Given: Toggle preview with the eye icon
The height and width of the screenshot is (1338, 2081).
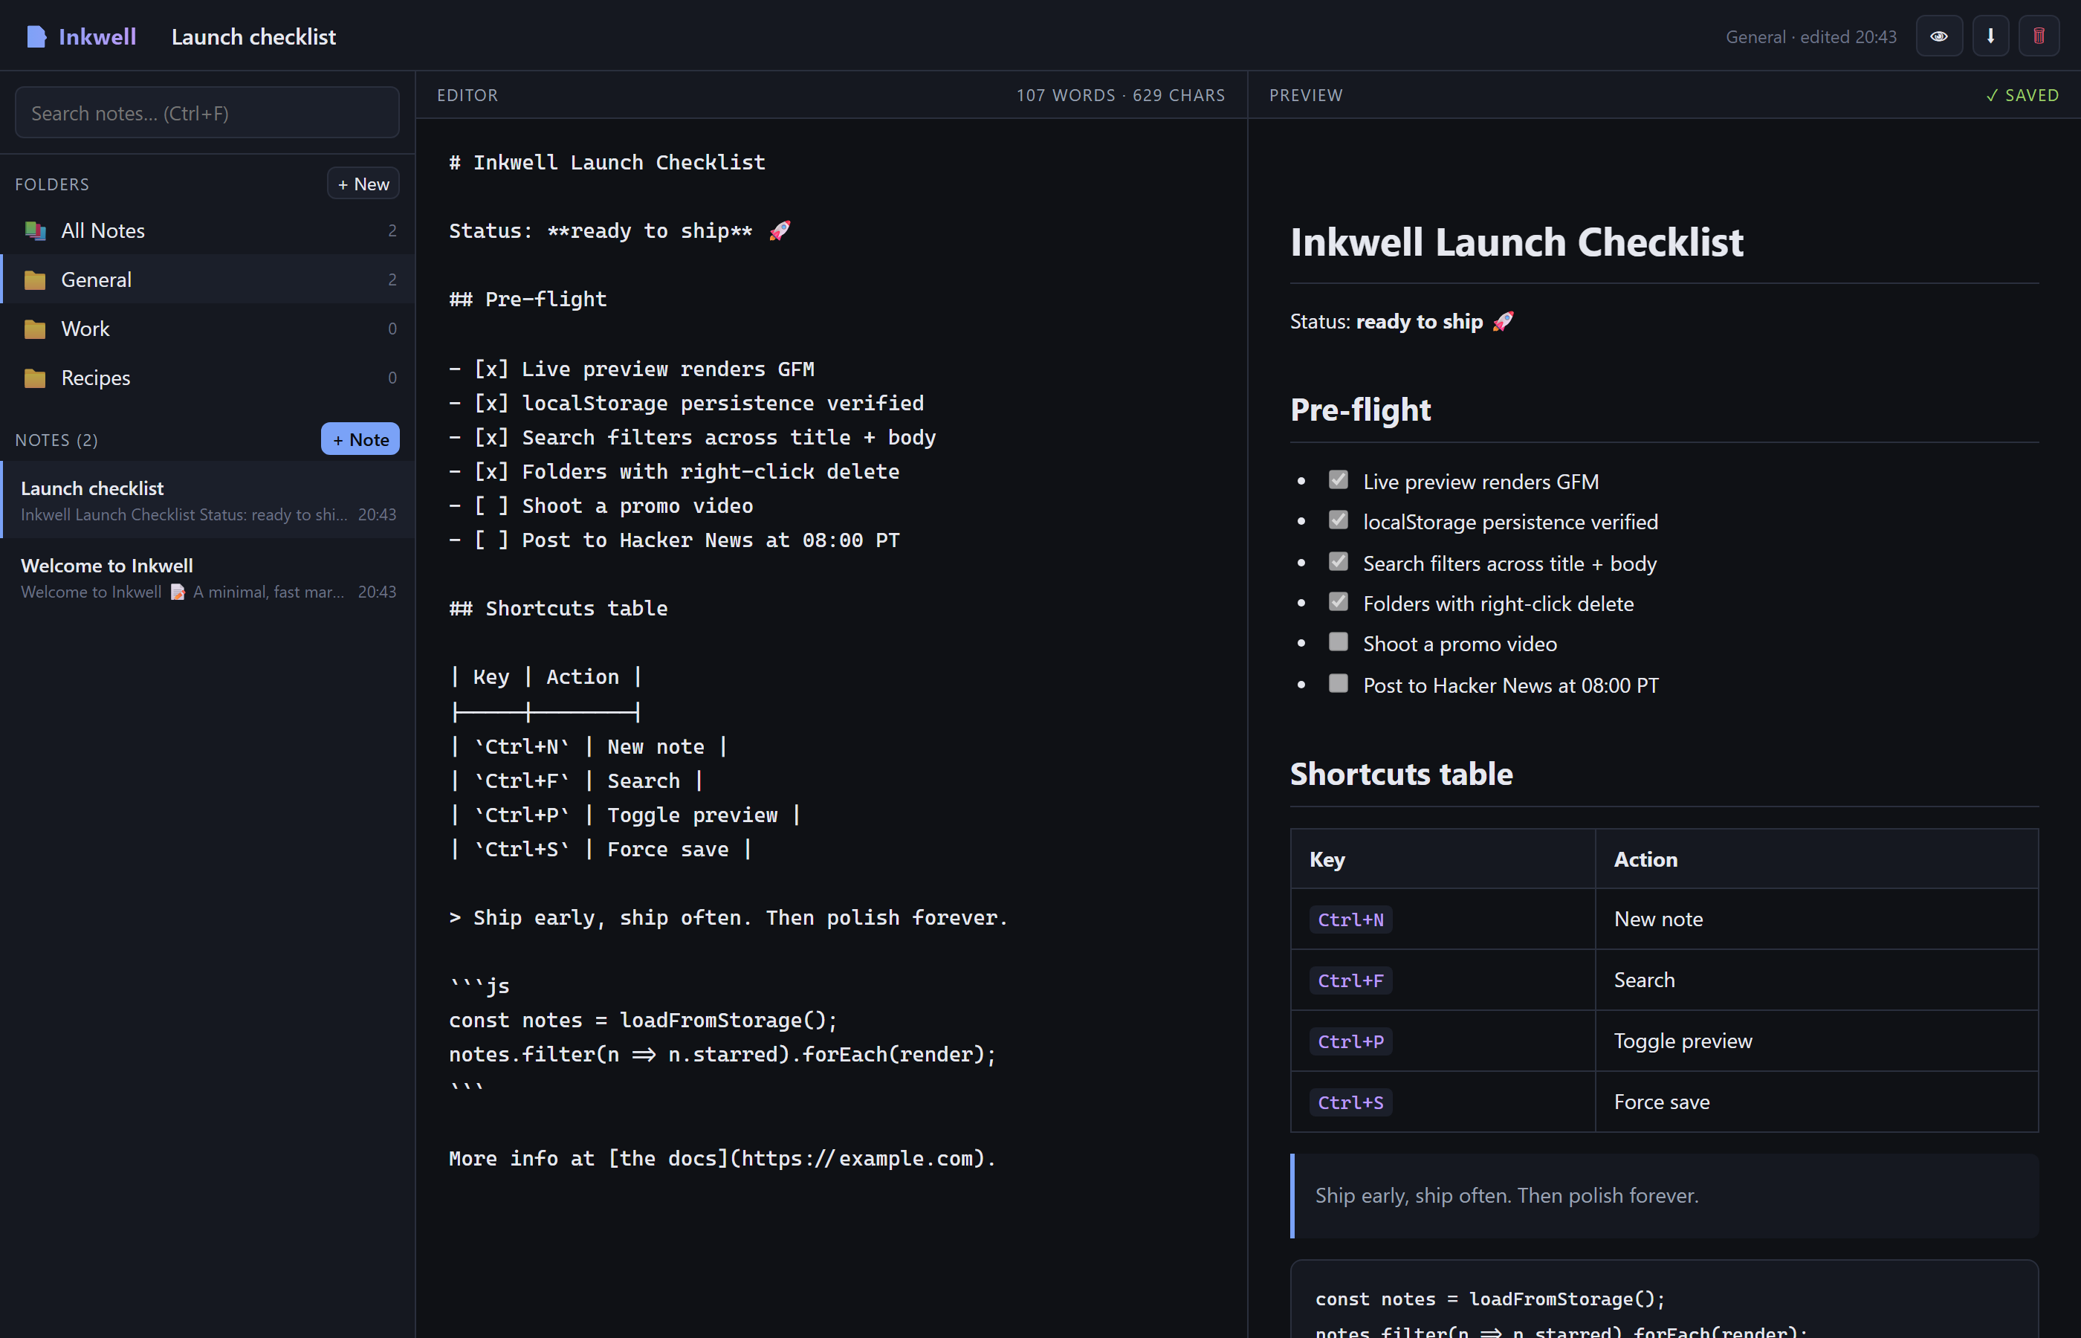Looking at the screenshot, I should point(1938,36).
